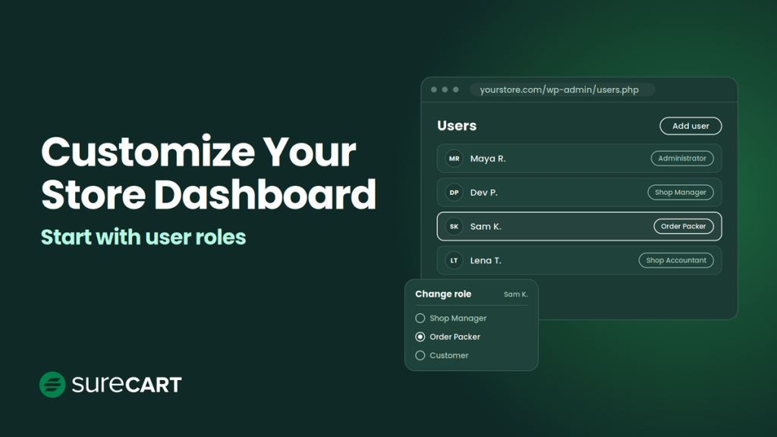Click the SK avatar for Sam K.

(454, 226)
